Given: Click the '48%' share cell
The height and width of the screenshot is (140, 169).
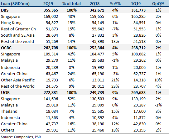Looking at the screenshot, I should pos(71,17).
